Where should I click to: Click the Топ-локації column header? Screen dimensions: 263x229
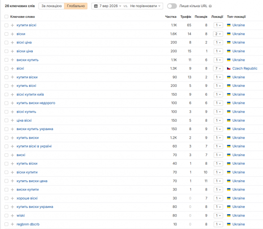[x=236, y=17]
